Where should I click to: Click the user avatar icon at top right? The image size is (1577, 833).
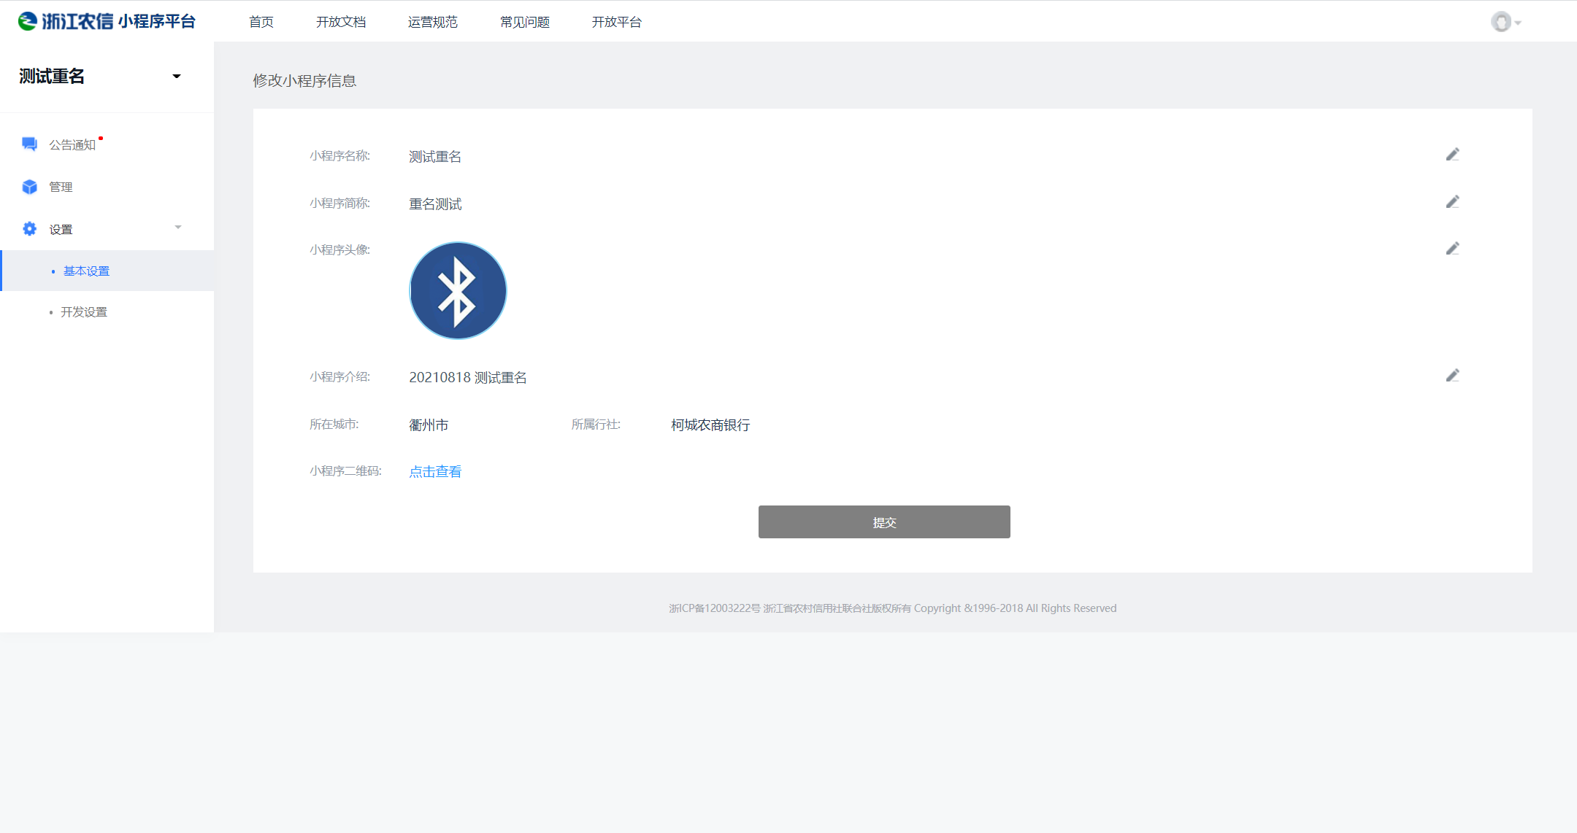coord(1500,22)
